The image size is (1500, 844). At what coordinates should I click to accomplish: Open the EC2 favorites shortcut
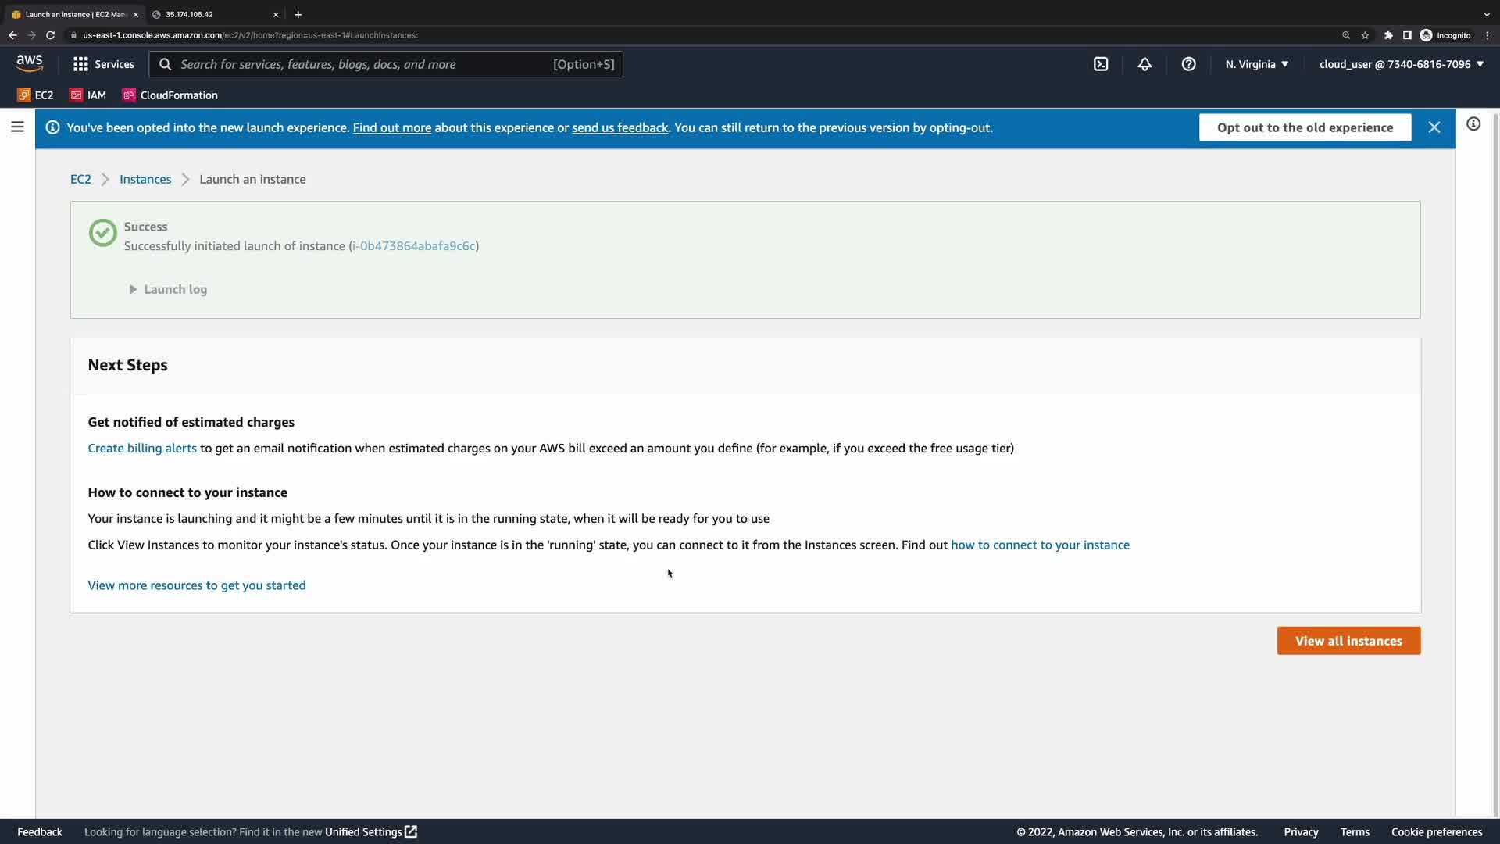(35, 95)
